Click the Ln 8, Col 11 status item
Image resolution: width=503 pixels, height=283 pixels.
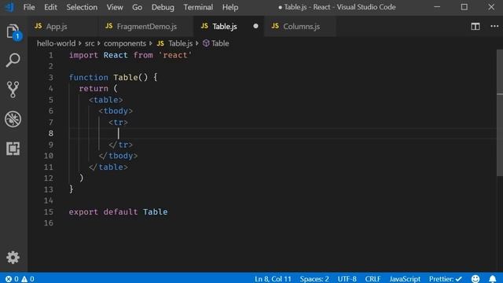[273, 279]
